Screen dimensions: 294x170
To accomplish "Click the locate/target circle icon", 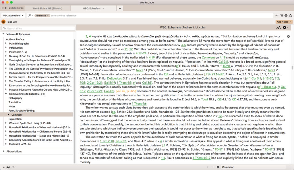I will tap(285, 16).
